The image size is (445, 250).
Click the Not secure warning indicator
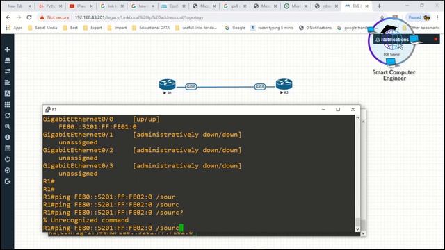(x=54, y=17)
